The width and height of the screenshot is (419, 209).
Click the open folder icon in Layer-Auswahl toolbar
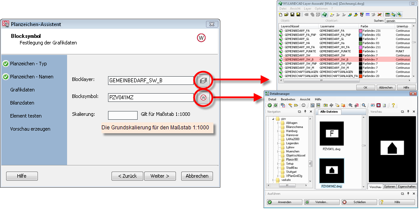coord(287,14)
